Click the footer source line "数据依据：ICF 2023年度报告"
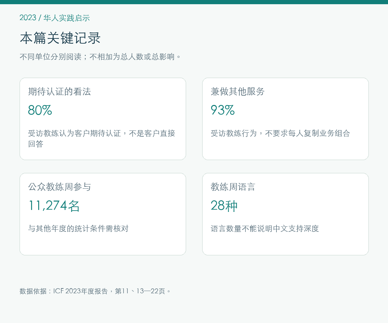388x323 pixels. click(95, 291)
